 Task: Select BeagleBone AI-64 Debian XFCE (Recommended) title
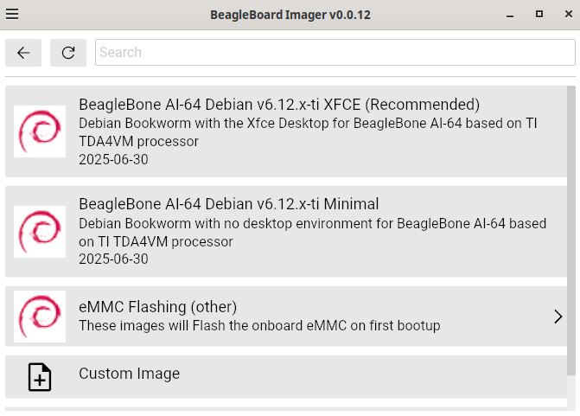click(x=278, y=105)
